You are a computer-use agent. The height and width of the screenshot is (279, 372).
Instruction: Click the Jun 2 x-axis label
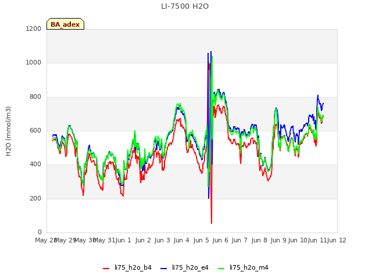point(143,240)
